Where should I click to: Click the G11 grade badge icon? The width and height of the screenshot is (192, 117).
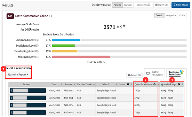point(10,16)
